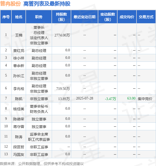Click the name 曹余新
Screen dimensions: 156x166
(19, 66)
